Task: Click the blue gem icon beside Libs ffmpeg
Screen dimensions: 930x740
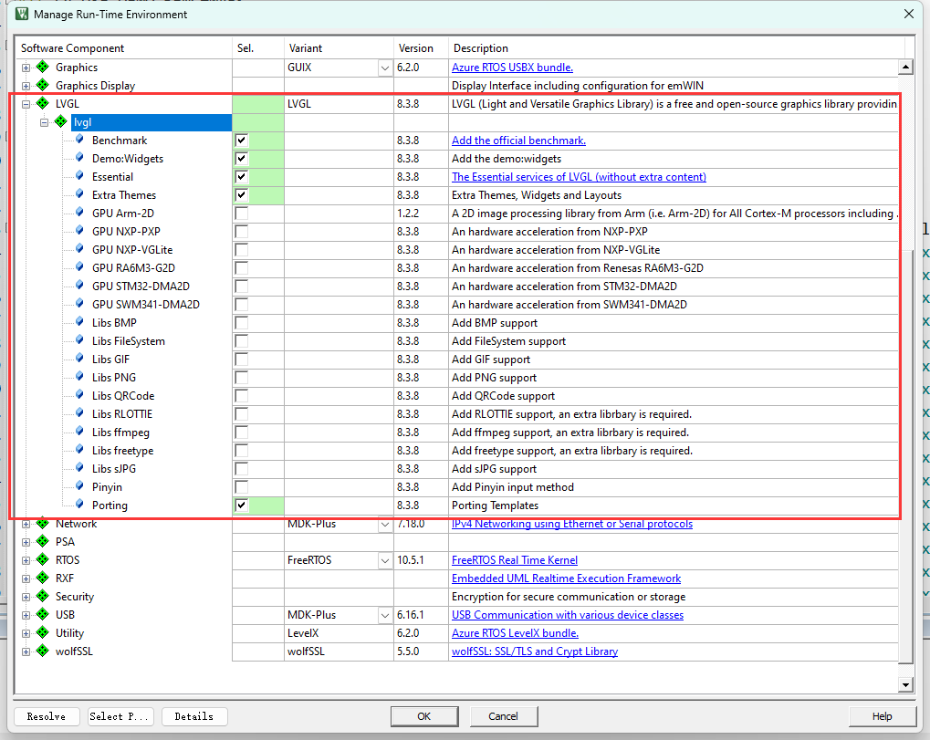Action: [79, 432]
